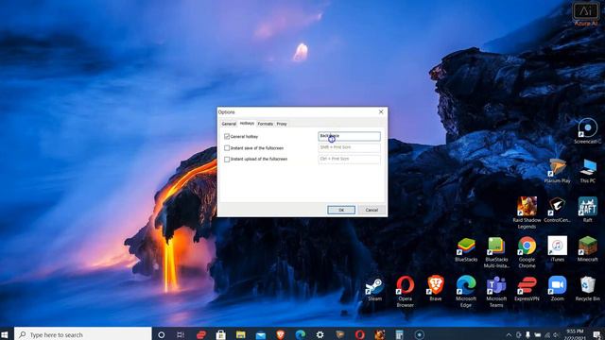Open Opera from taskbar

359,334
